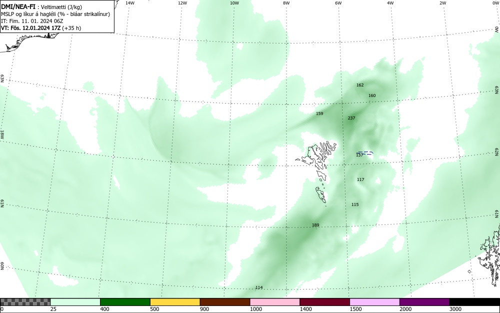This screenshot has width=500, height=313.
Task: Click the CAPE value 159
Action: 319,113
